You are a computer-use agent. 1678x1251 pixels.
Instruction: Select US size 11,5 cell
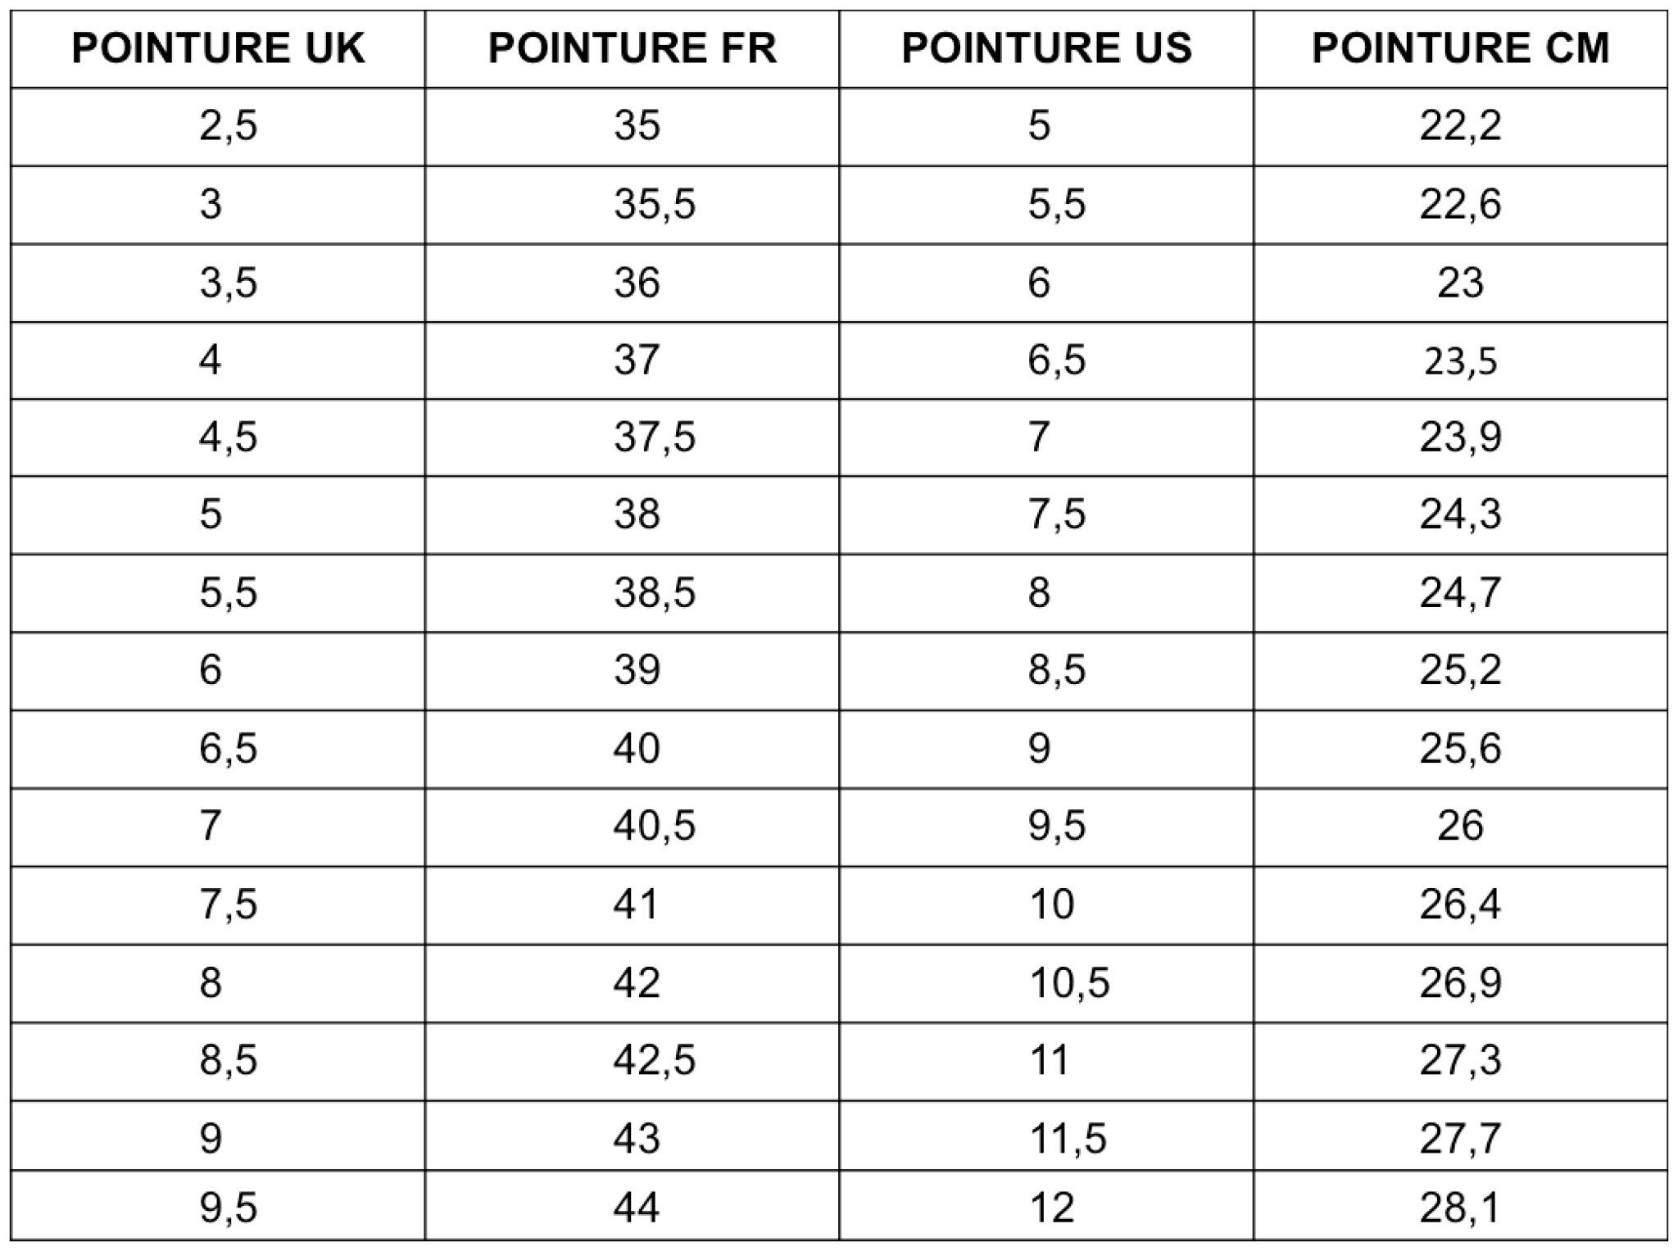(1068, 1138)
